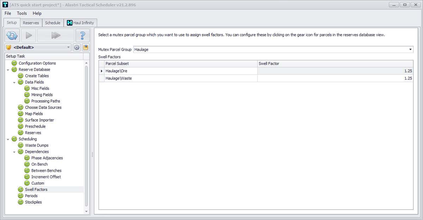The width and height of the screenshot is (423, 220).
Task: Click the Haul Infinity tab icon
Action: click(x=69, y=23)
